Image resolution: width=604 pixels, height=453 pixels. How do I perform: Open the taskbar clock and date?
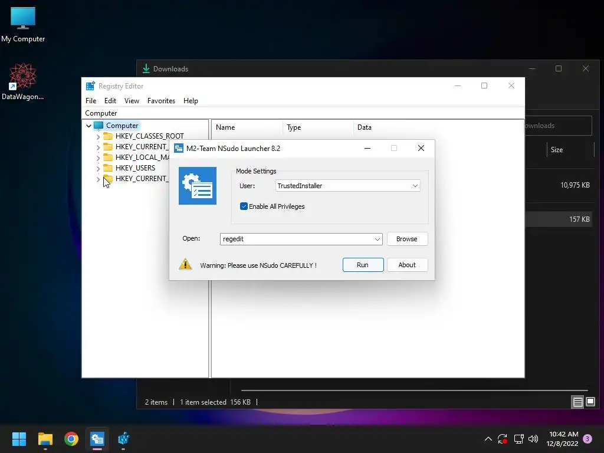pos(563,439)
